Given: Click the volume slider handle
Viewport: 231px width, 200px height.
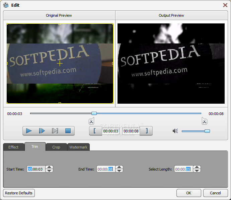Looking at the screenshot, I should [x=207, y=131].
